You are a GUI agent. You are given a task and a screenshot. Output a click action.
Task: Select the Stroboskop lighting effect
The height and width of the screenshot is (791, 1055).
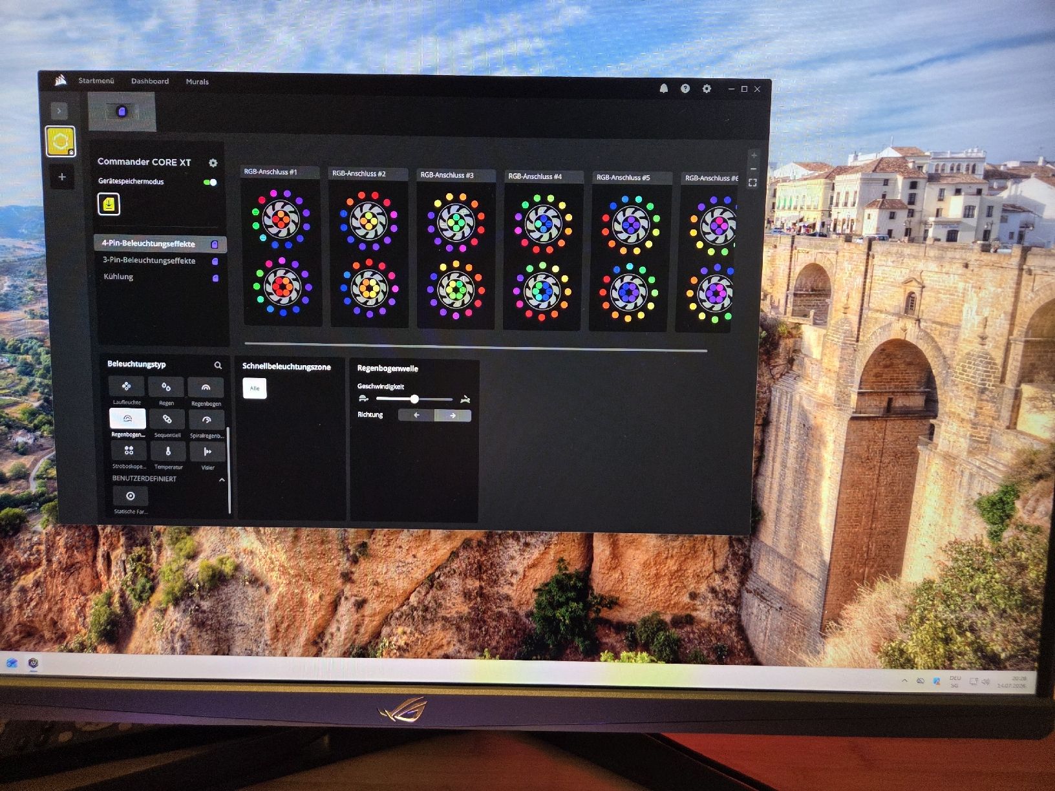(x=129, y=450)
